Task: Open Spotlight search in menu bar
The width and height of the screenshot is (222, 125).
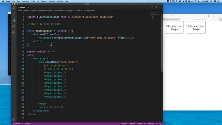Action: [x=211, y=1]
